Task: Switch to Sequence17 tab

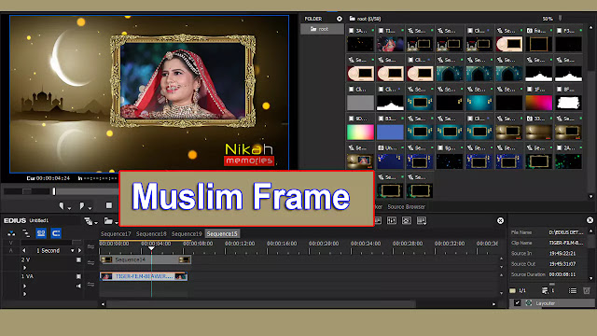Action: (x=116, y=234)
